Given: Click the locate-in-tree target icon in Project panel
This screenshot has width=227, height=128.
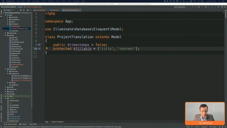Looking at the screenshot, I should pos(21,10).
